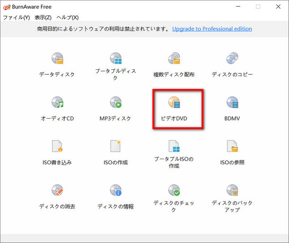Select the ディスクのコピー icon
Image resolution: width=289 pixels, height=243 pixels.
coord(232,58)
